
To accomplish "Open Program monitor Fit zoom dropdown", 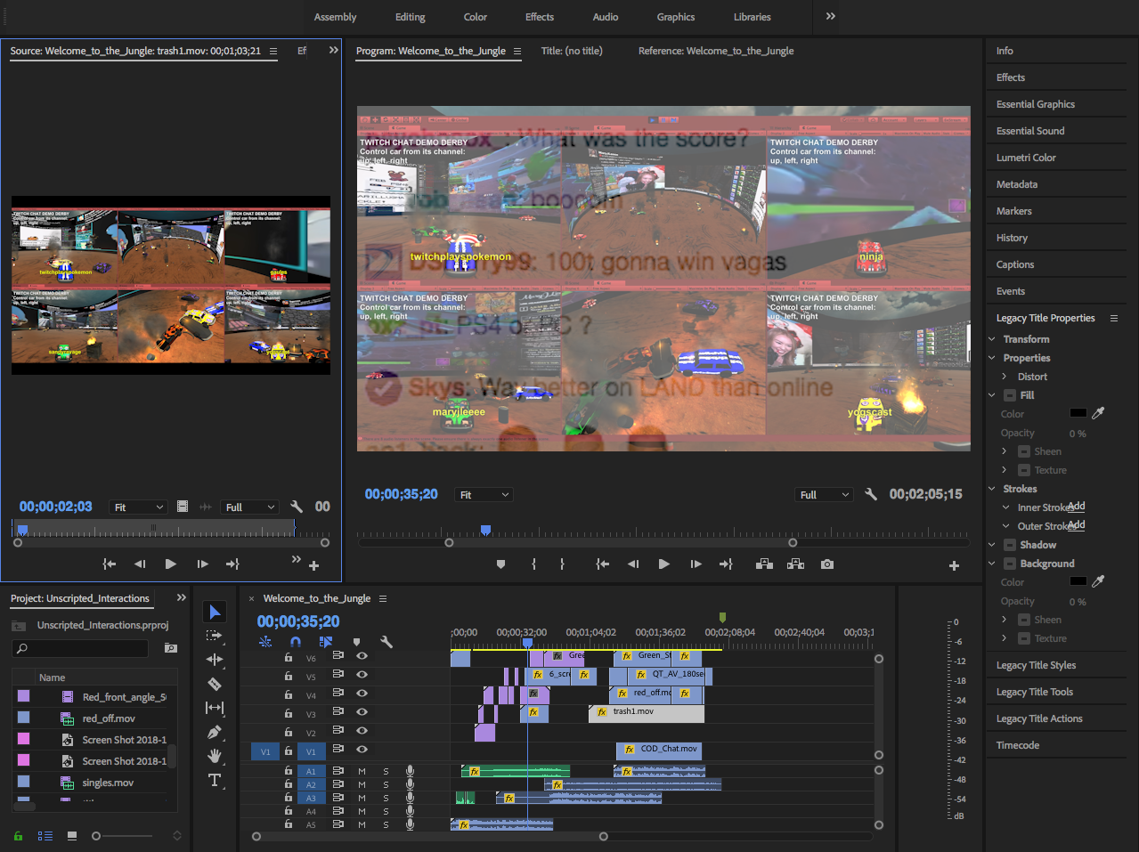I will (x=484, y=494).
